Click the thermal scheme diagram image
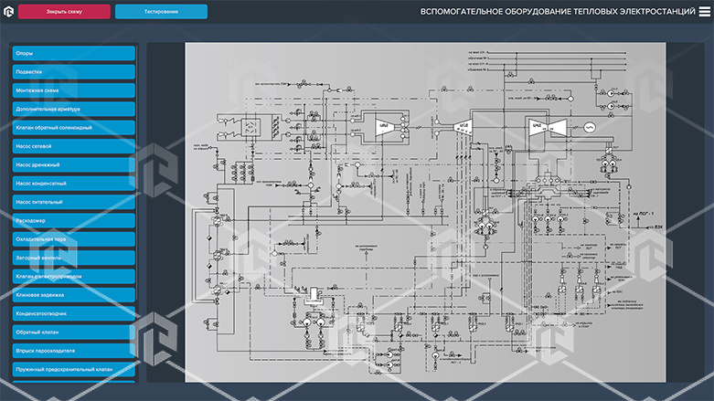Viewport: 714px width, 401px height. (426, 212)
